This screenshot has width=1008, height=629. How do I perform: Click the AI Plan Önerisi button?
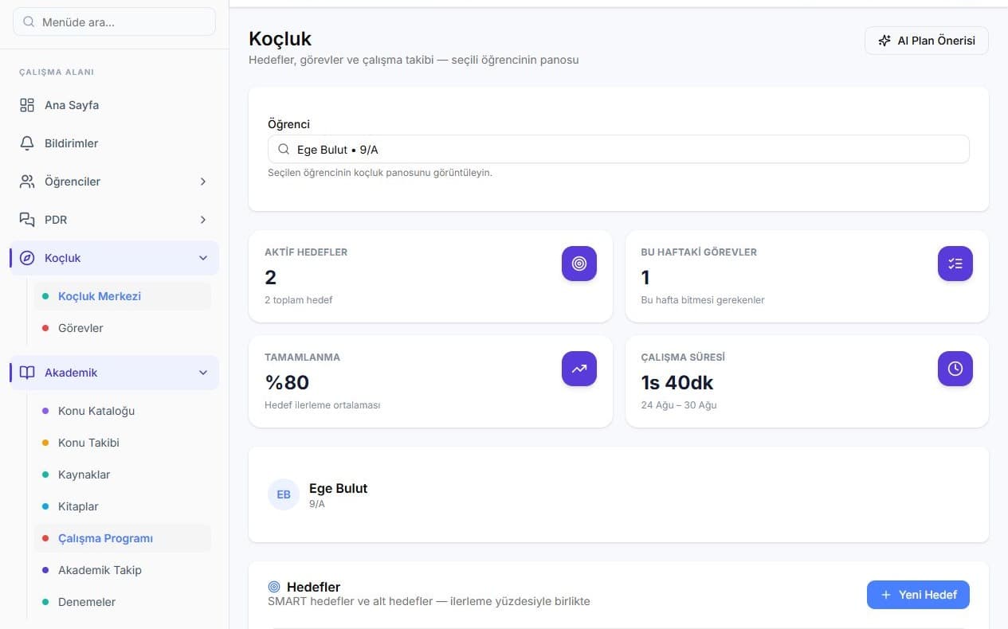[927, 41]
